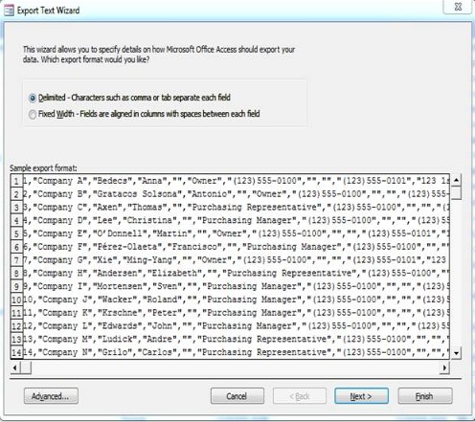Viewport: 475px width, 422px height.
Task: Click the Export Text Wizard title icon
Action: (9, 11)
